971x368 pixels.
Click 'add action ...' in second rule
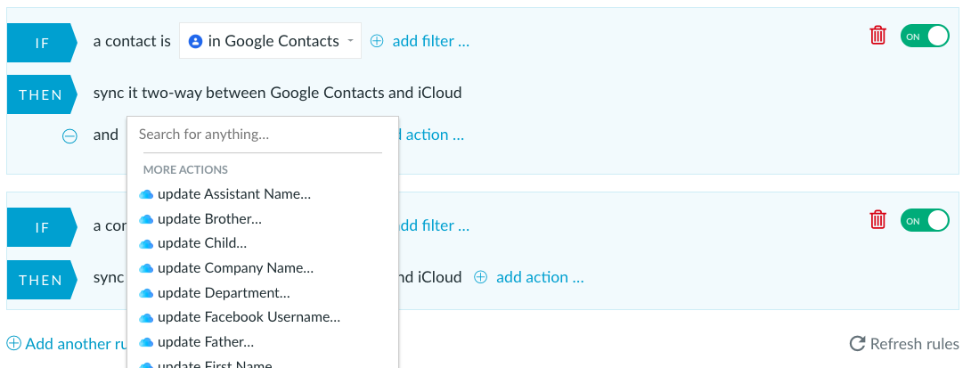540,277
